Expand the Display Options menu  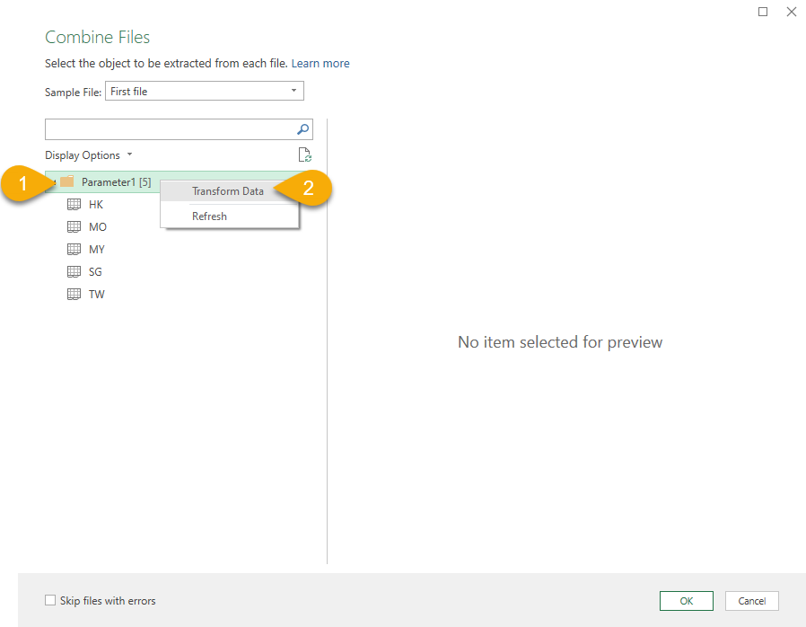(x=88, y=155)
